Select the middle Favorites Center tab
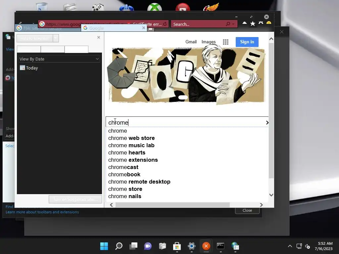The image size is (339, 254). click(x=53, y=49)
